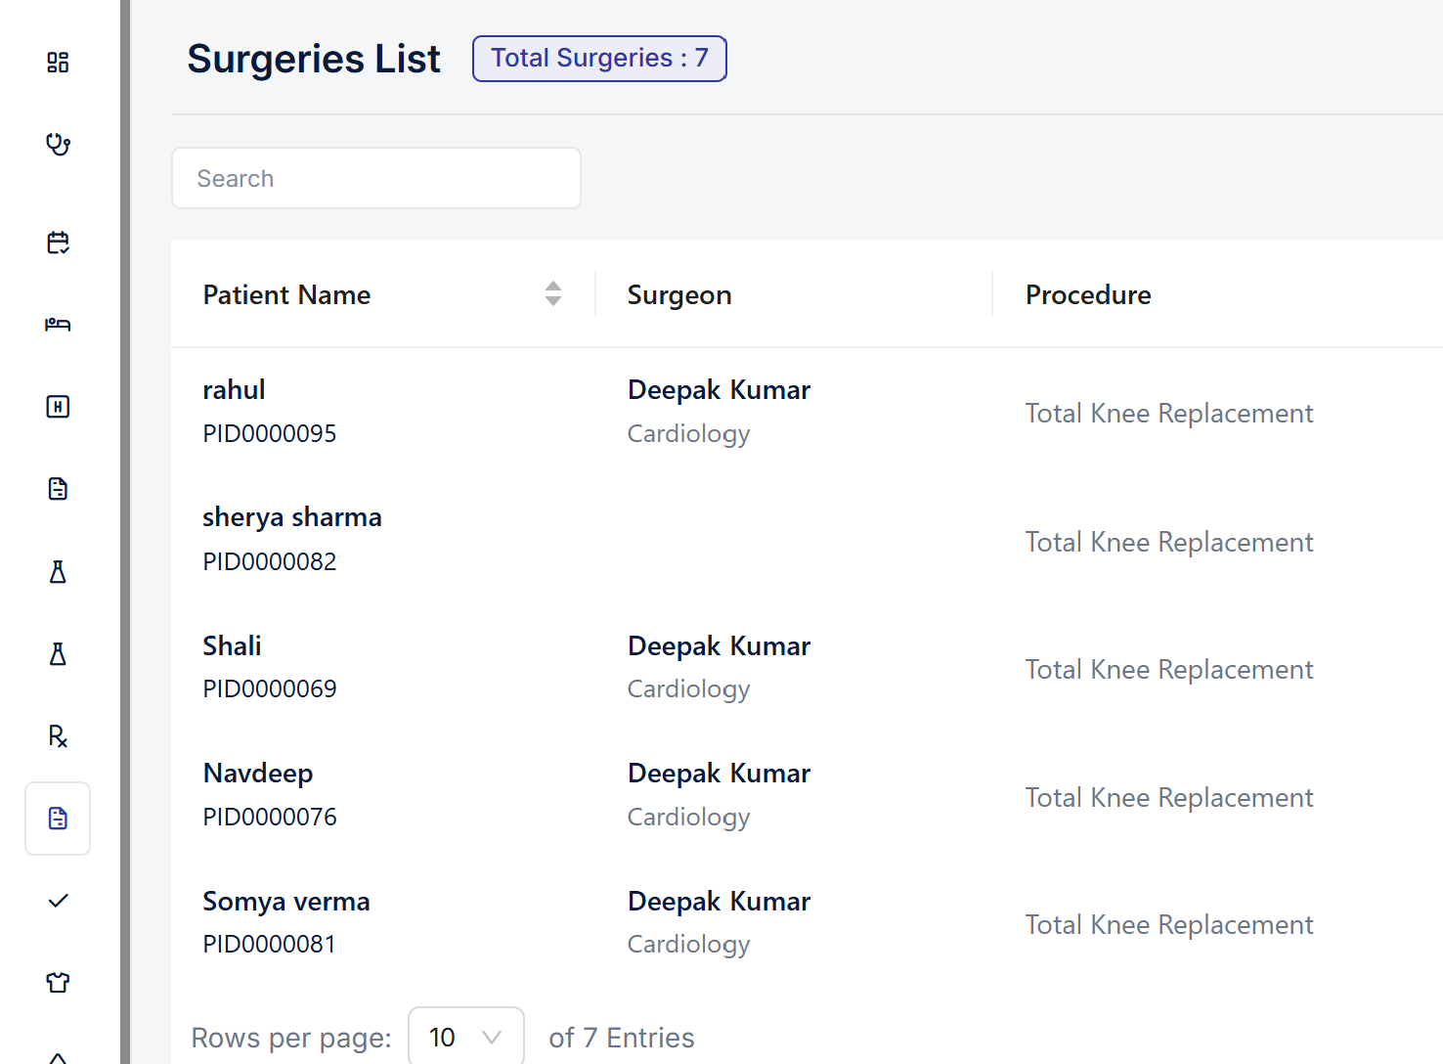Open the dashboard grid icon in sidebar
The image size is (1443, 1064).
coord(58,63)
